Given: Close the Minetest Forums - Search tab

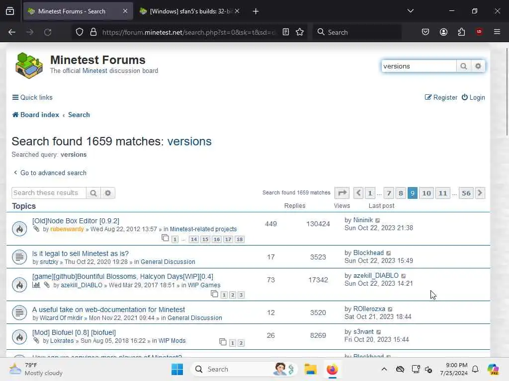Looking at the screenshot, I should [x=125, y=11].
